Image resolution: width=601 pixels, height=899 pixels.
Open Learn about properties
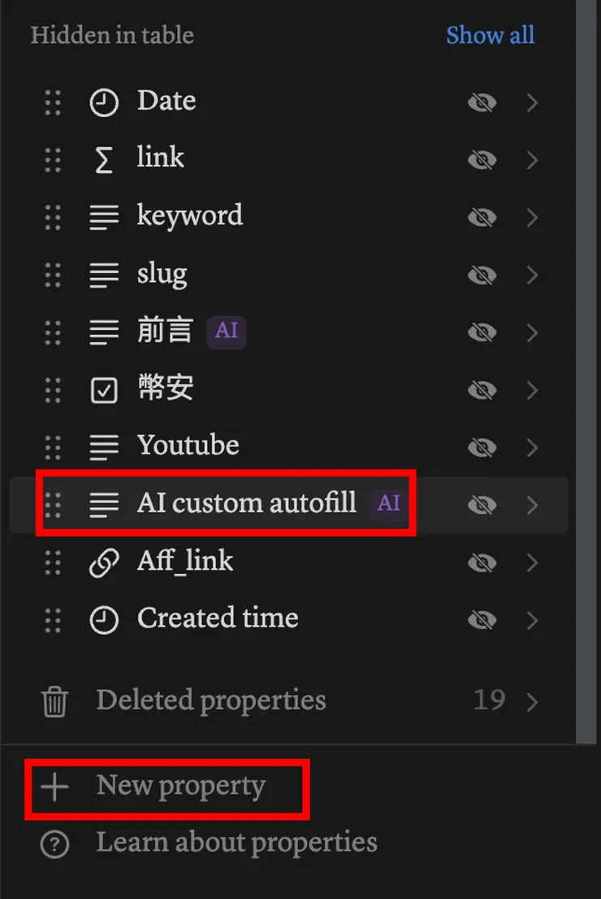pos(236,843)
